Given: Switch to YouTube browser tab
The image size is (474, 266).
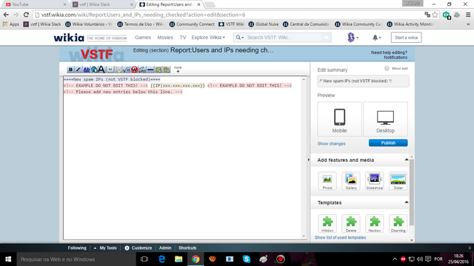Looking at the screenshot, I should click(36, 4).
